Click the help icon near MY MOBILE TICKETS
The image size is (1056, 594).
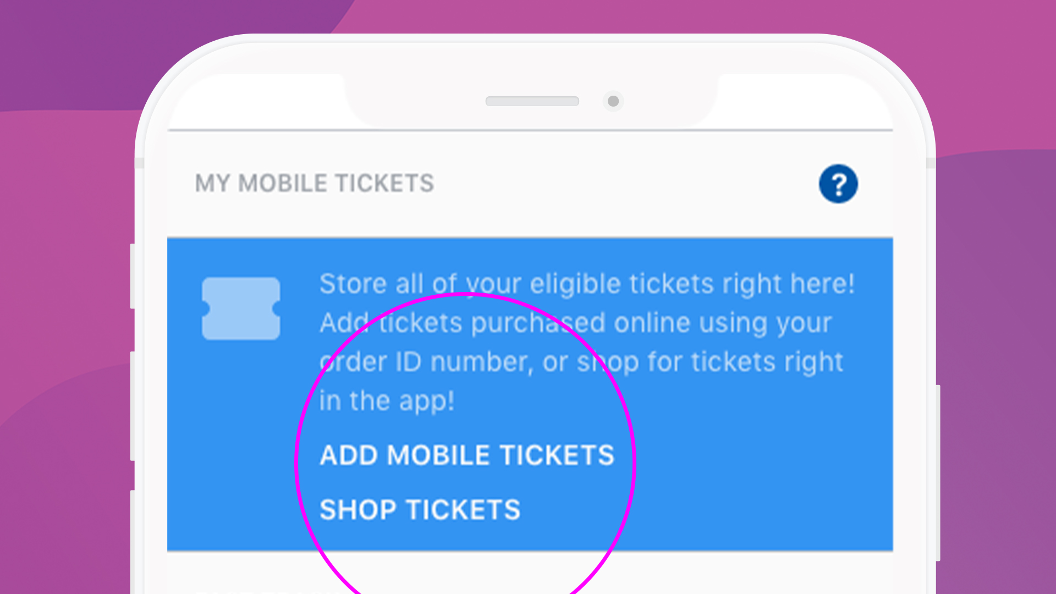tap(838, 184)
